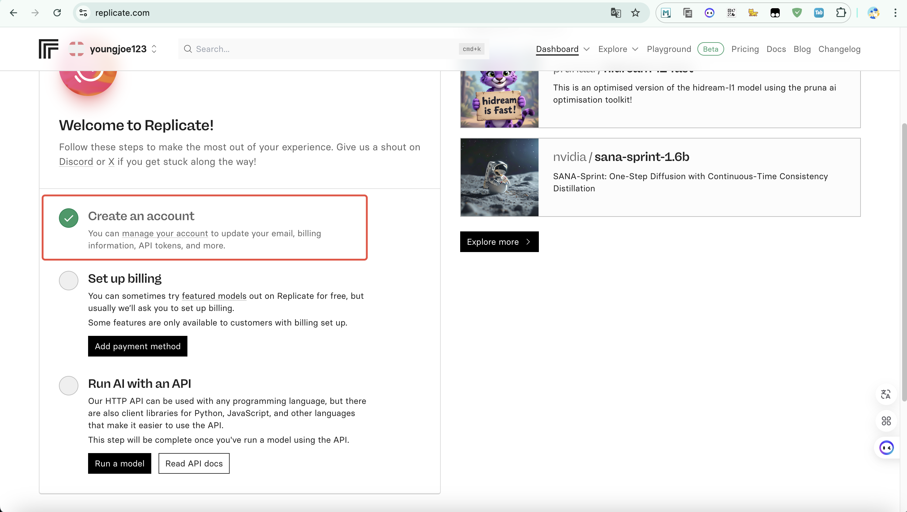Reload the page with refresh icon
907x512 pixels.
click(57, 13)
